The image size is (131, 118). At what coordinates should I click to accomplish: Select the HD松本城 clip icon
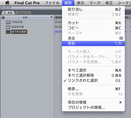pos(8,22)
